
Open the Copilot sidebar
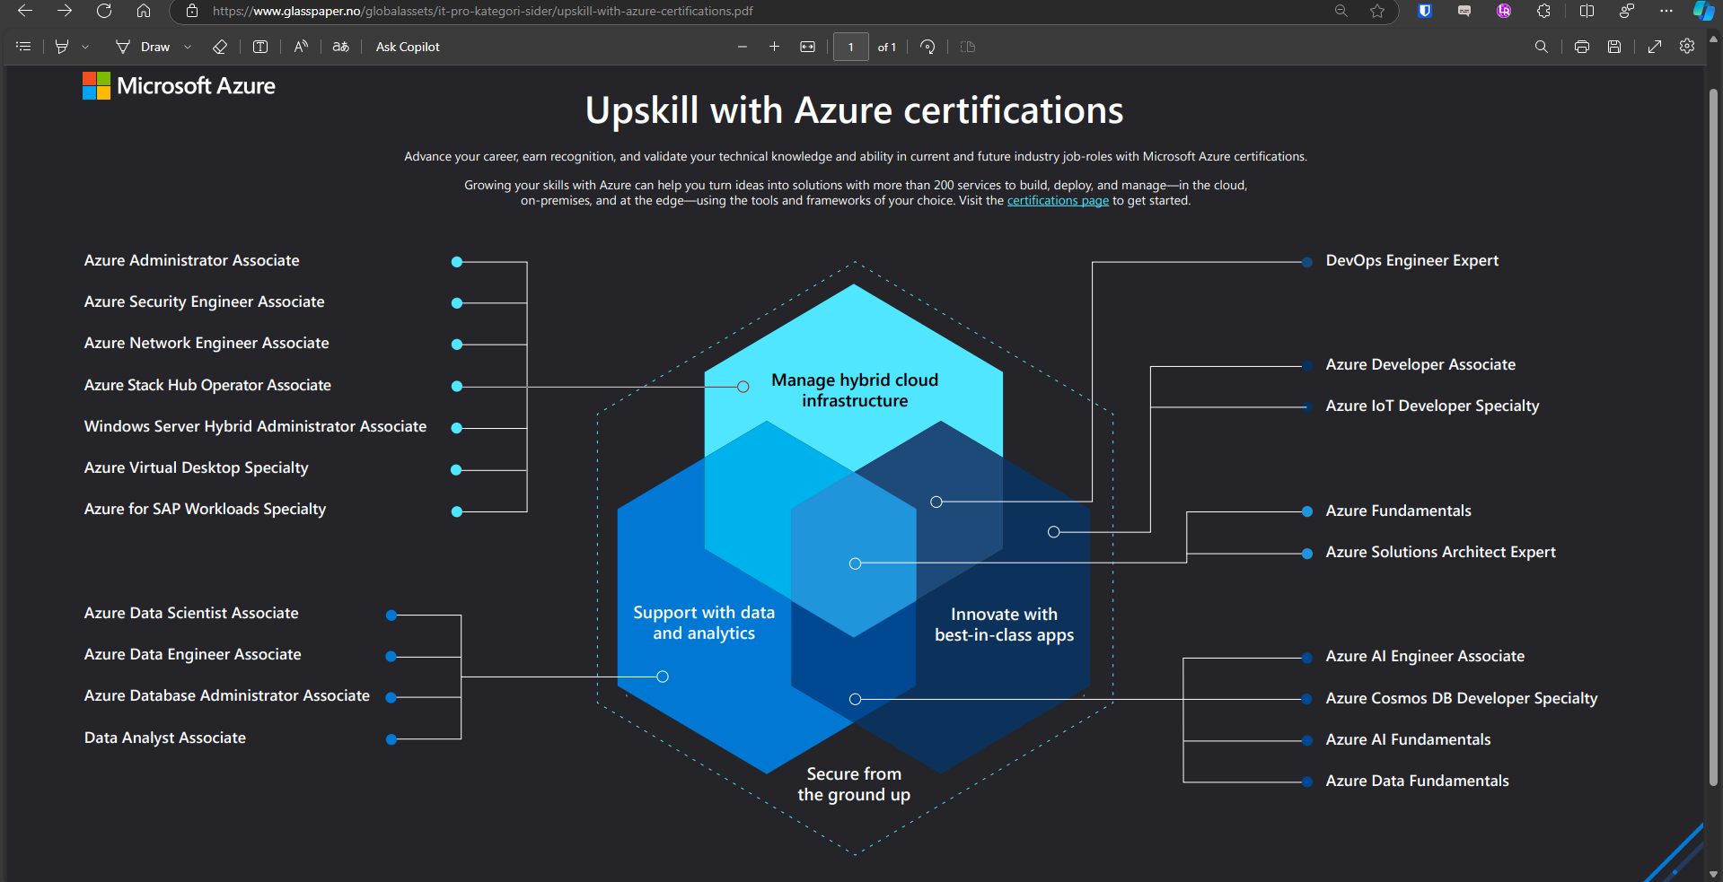point(1703,11)
